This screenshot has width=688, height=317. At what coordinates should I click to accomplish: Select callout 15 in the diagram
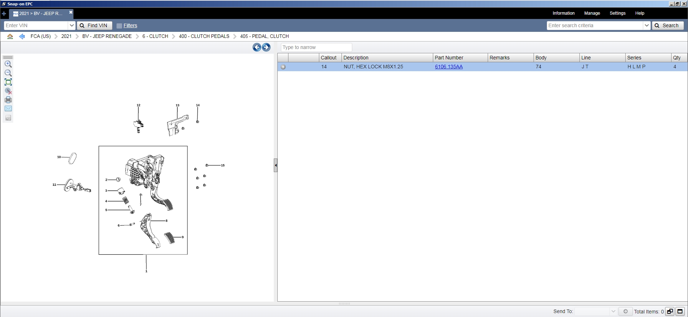tap(223, 165)
